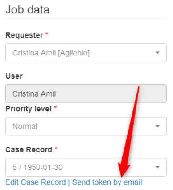Screen dimensions: 173x190
Task: Open the Priority level dropdown showing Normal
Action: coord(86,126)
